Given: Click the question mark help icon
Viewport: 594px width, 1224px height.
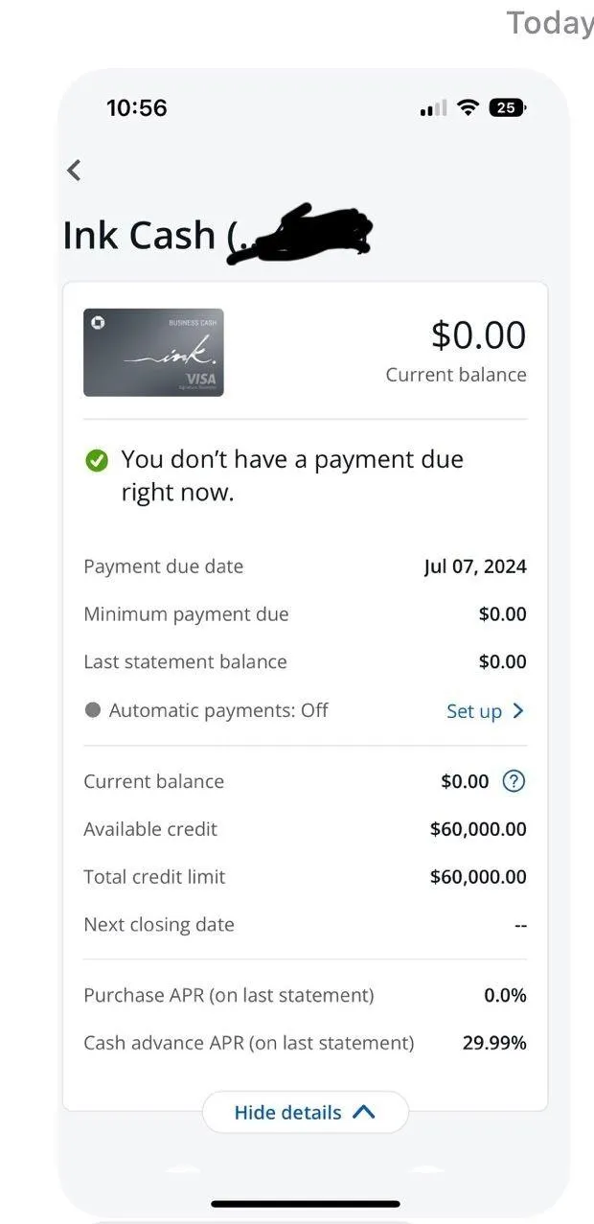Looking at the screenshot, I should (x=514, y=781).
